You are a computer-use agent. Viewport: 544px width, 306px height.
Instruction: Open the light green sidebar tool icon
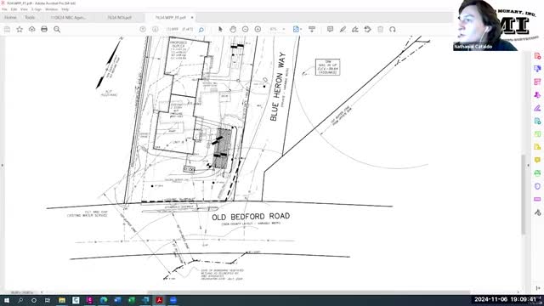[537, 134]
